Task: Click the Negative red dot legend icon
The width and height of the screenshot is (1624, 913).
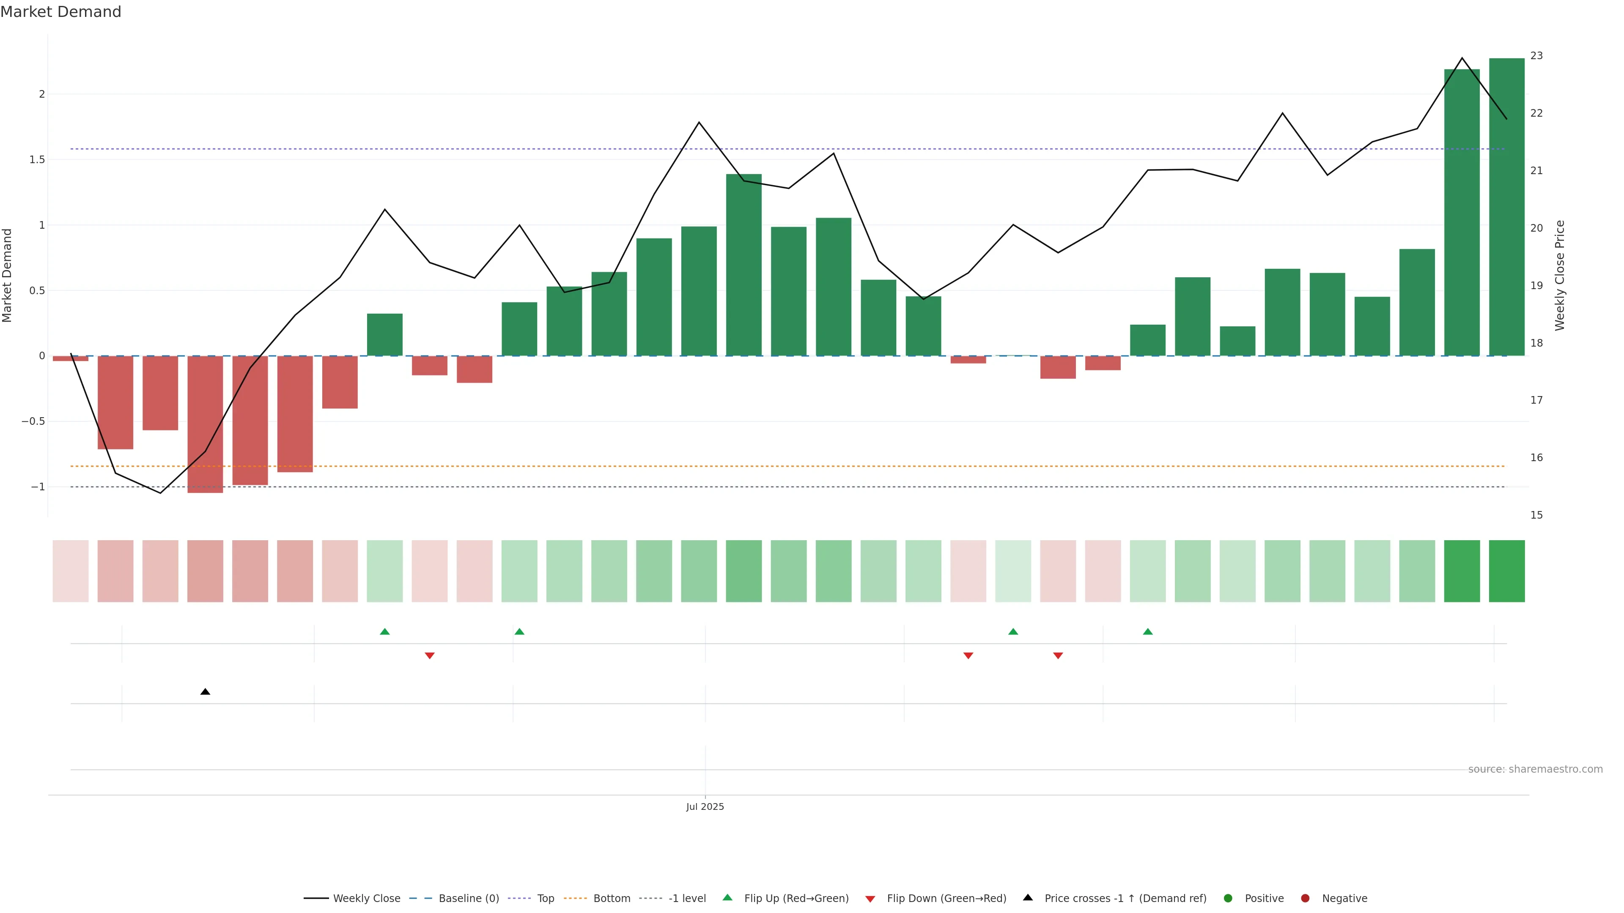Action: 1305,899
